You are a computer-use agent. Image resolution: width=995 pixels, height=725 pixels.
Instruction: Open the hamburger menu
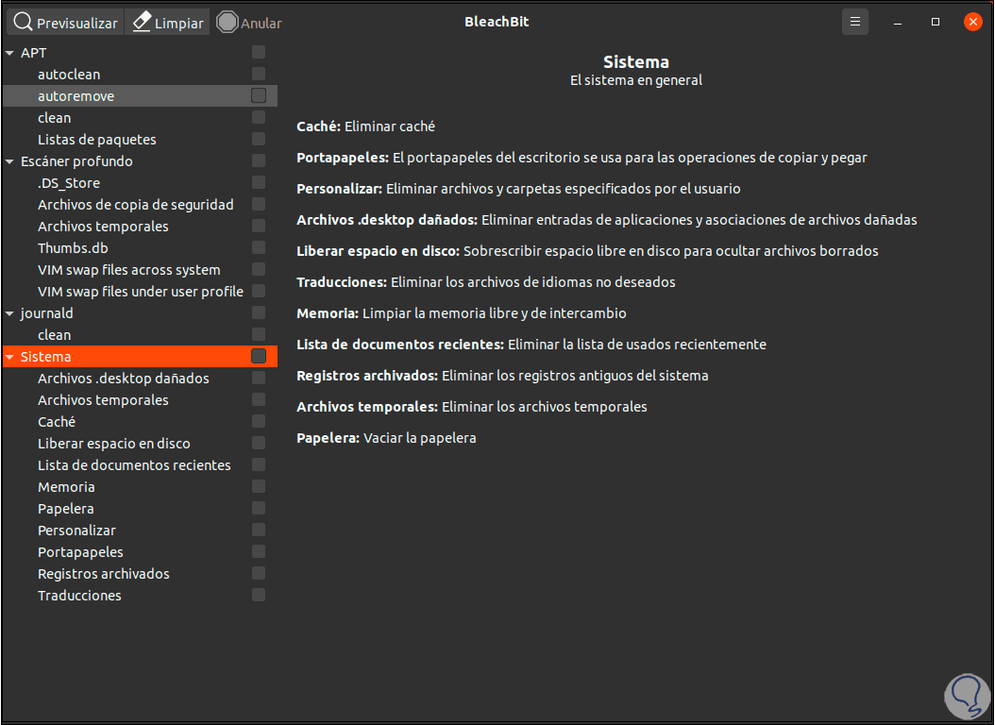854,23
